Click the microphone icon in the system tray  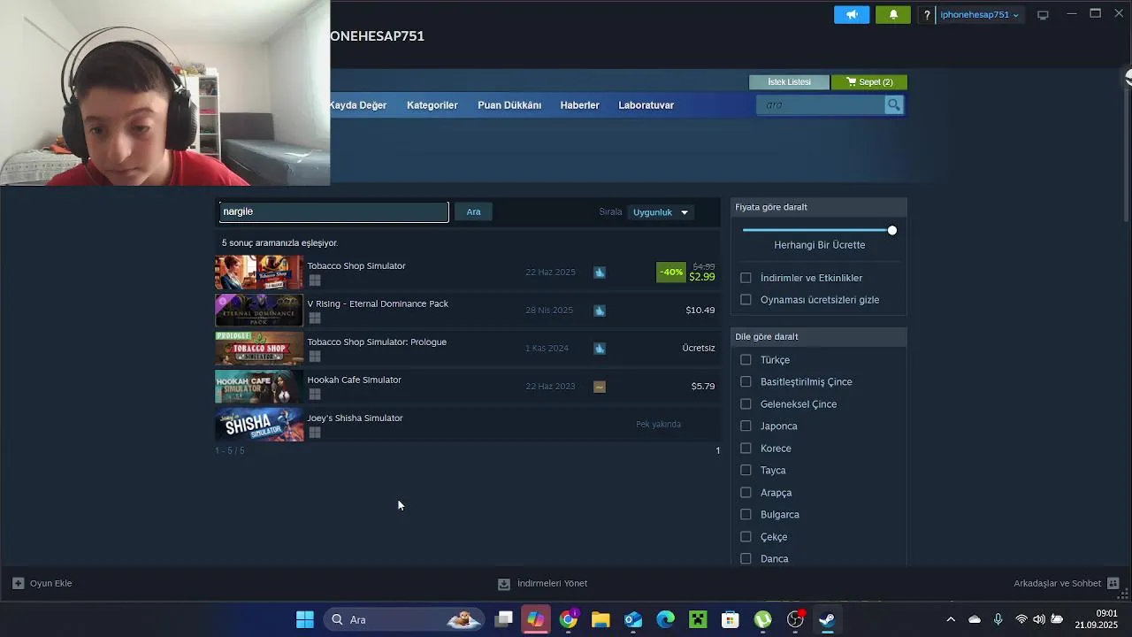[998, 619]
